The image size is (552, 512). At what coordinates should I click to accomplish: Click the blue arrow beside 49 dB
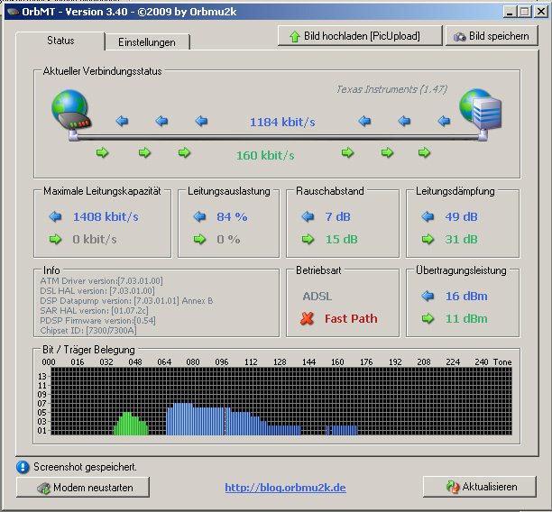(428, 216)
